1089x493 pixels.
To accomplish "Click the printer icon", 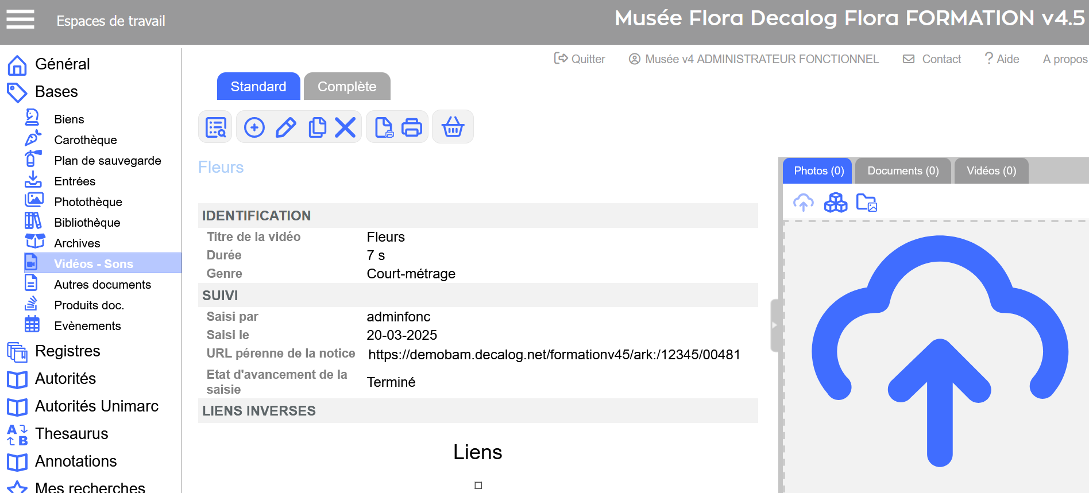I will [x=411, y=127].
